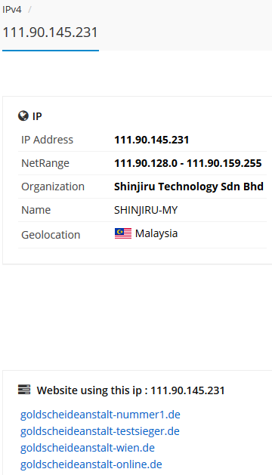Click the breadcrumb slash separator
Image resolution: width=272 pixels, height=475 pixels.
click(29, 10)
